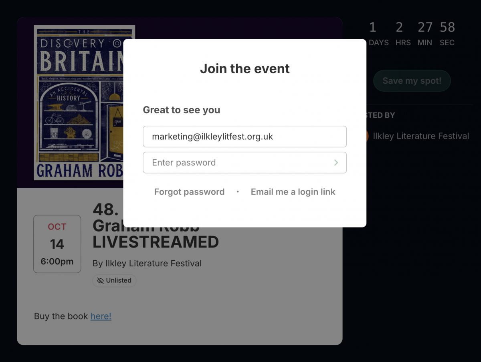Focus the email address input field
Screen dimensions: 481x362
coord(245,137)
